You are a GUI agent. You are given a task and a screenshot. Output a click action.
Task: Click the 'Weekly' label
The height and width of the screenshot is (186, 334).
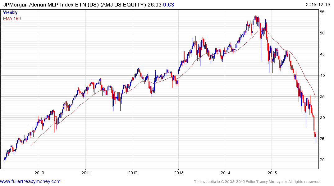(x=10, y=12)
